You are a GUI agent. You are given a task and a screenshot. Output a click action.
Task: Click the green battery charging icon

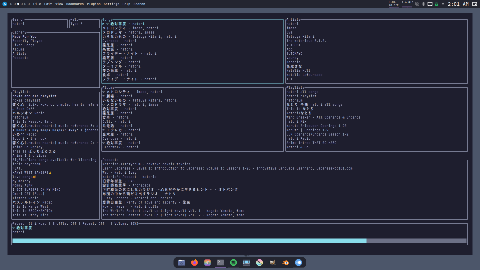(x=436, y=4)
